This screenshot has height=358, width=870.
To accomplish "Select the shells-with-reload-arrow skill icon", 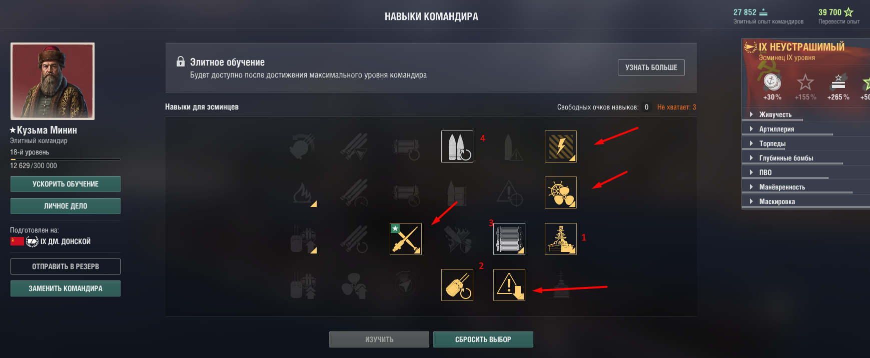I will coord(457,146).
